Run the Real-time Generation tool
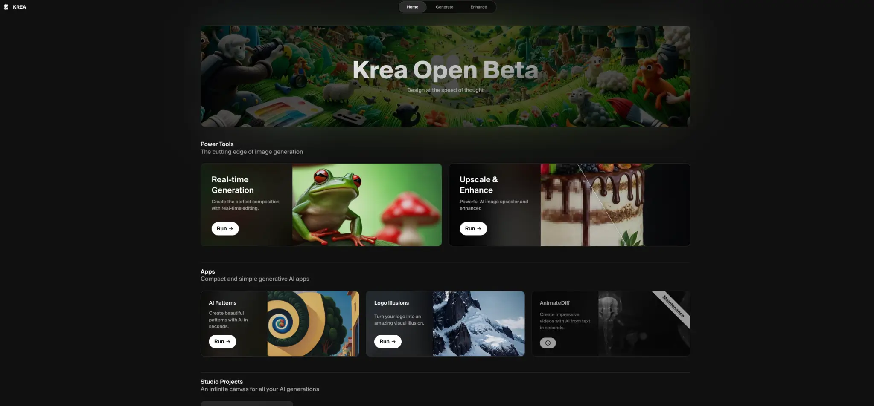The image size is (874, 406). (225, 229)
